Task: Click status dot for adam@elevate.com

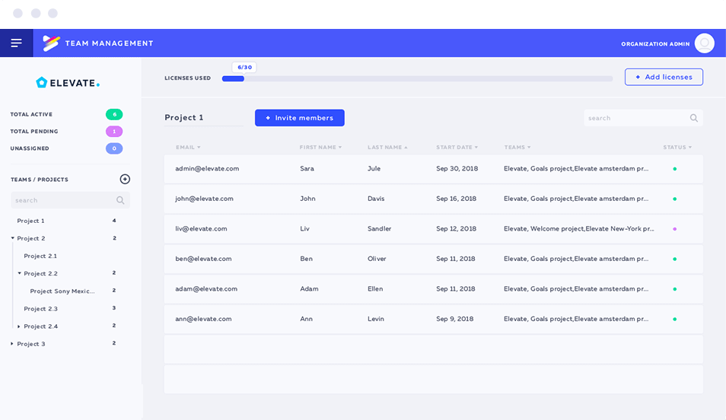Action: 674,289
